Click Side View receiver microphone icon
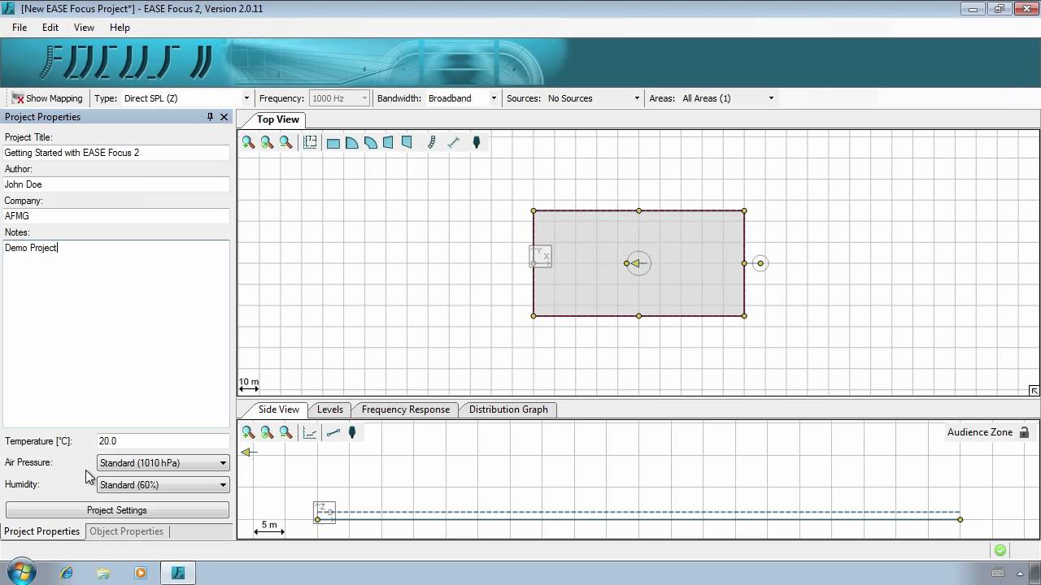The image size is (1041, 585). coord(352,432)
